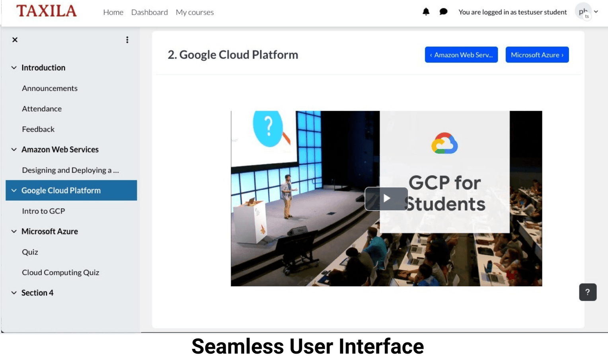The width and height of the screenshot is (608, 356).
Task: Collapse the Section 4 chevron
Action: click(14, 293)
